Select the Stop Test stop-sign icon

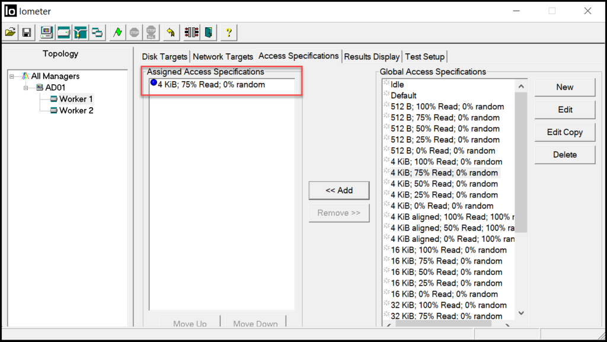coord(135,33)
